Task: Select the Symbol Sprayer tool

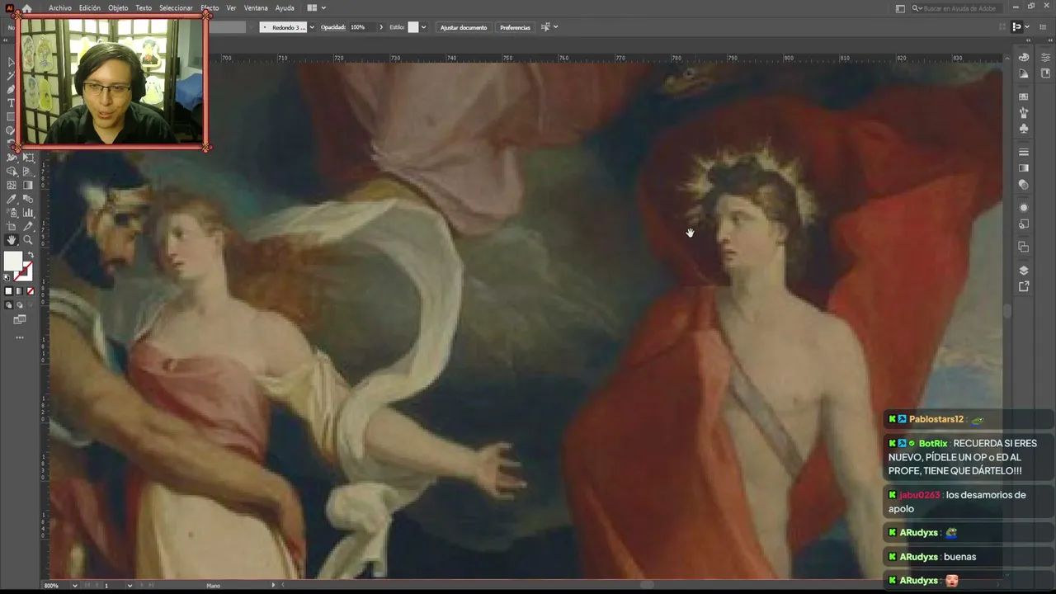Action: 12,213
